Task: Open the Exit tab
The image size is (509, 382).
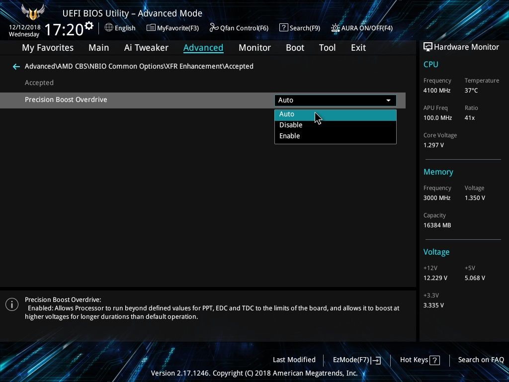Action: [x=358, y=48]
